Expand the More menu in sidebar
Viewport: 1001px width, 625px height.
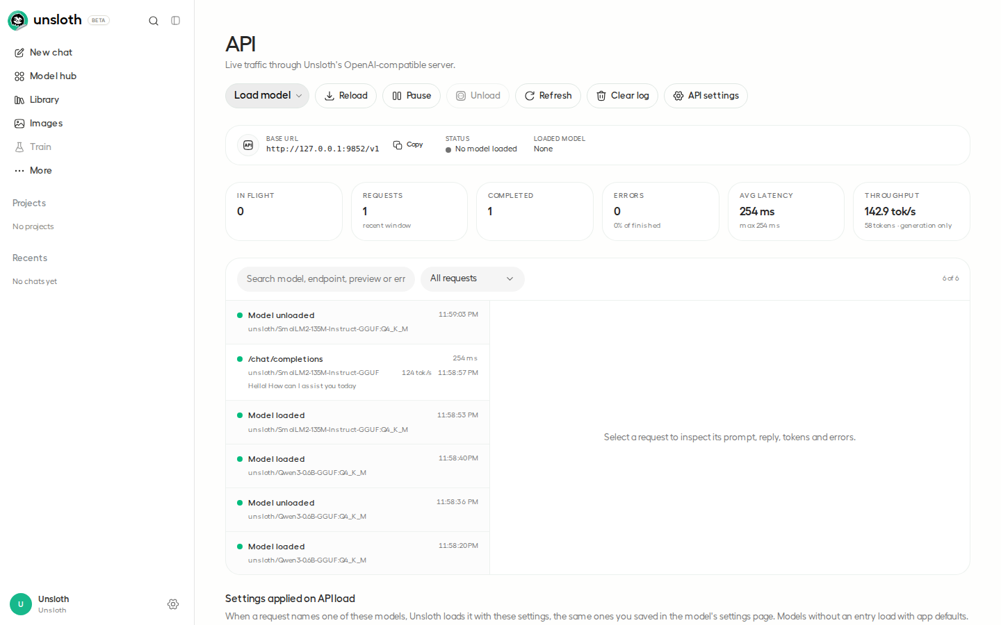tap(97, 170)
